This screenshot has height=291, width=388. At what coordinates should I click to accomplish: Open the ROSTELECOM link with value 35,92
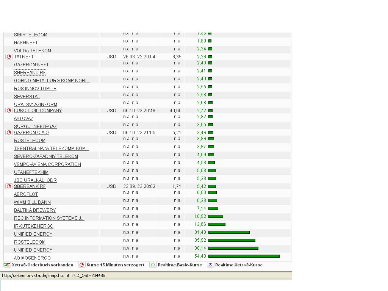(x=30, y=241)
